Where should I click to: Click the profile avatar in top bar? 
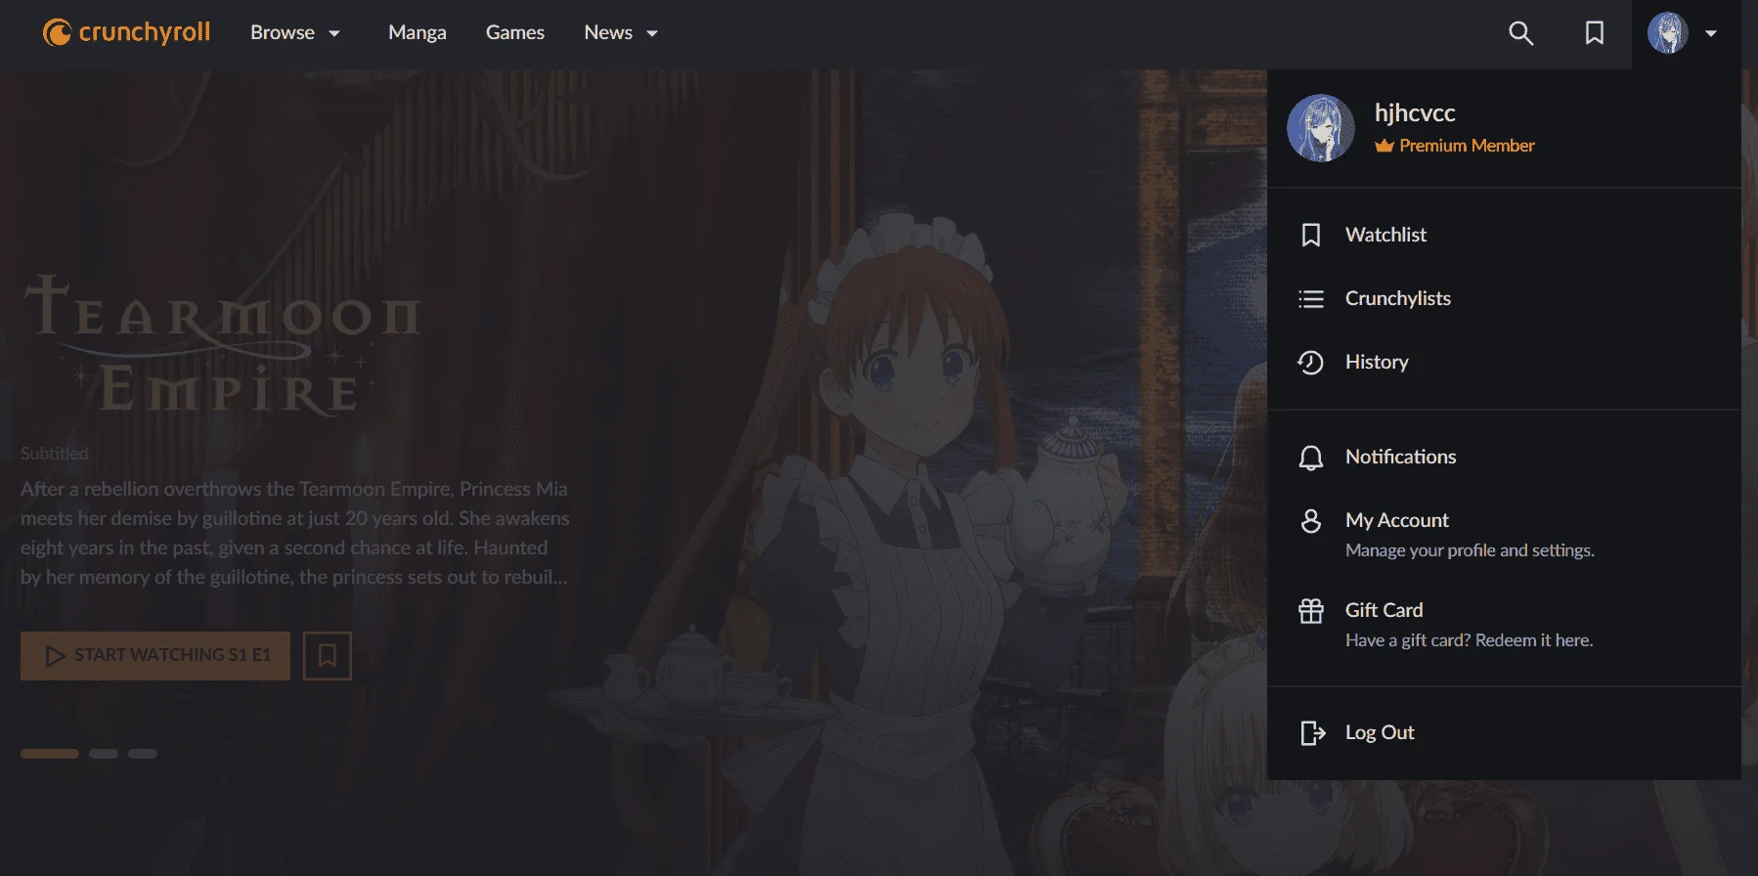click(x=1668, y=33)
